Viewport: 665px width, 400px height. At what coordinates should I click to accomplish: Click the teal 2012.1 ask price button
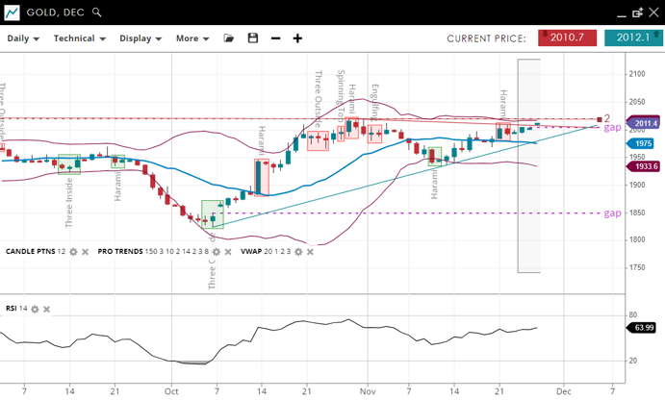coord(633,37)
